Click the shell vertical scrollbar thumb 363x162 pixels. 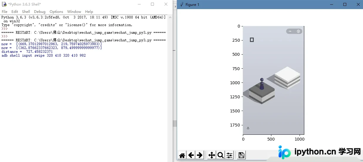coord(175,124)
